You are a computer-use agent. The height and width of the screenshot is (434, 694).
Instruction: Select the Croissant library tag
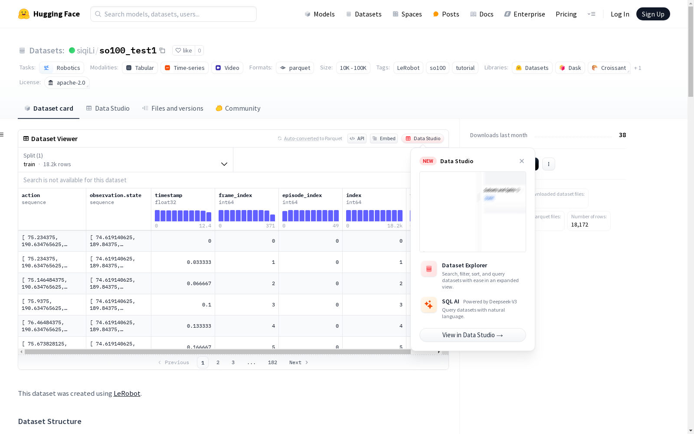tap(609, 68)
